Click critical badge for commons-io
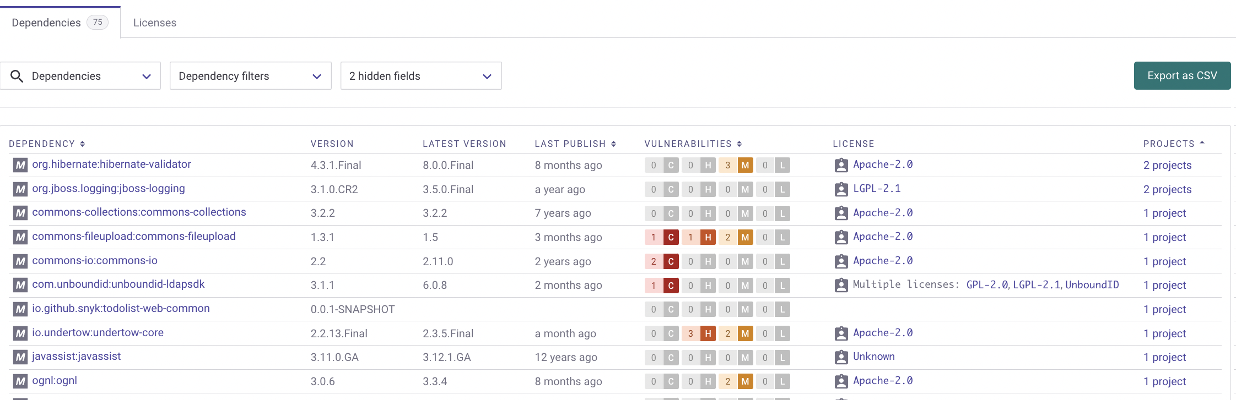The image size is (1236, 400). point(671,261)
